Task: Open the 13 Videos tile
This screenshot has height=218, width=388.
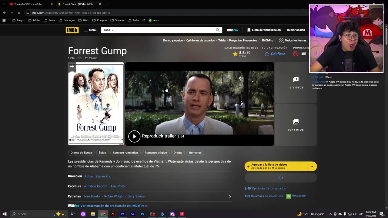Action: coord(296,83)
